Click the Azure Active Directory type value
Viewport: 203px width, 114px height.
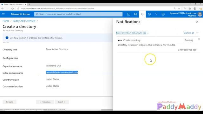pyautogui.click(x=57, y=49)
